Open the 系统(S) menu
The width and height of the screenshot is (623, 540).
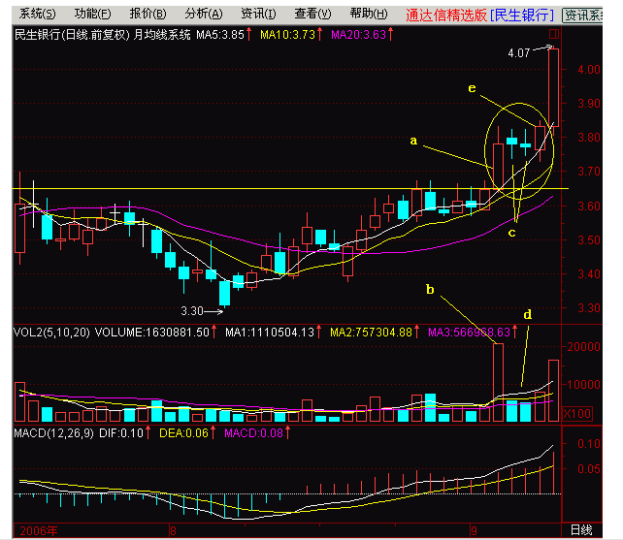(37, 15)
